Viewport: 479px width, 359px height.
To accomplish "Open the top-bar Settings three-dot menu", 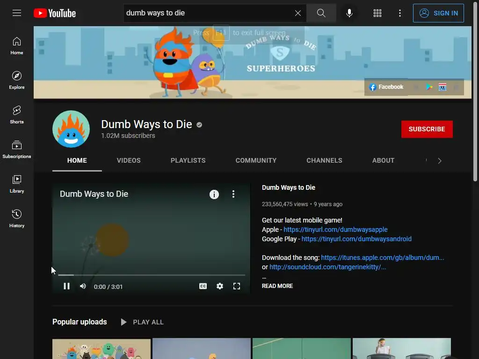I will 400,13.
